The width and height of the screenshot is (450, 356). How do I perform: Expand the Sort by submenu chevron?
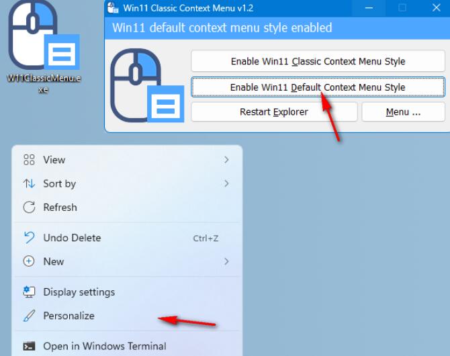point(226,183)
